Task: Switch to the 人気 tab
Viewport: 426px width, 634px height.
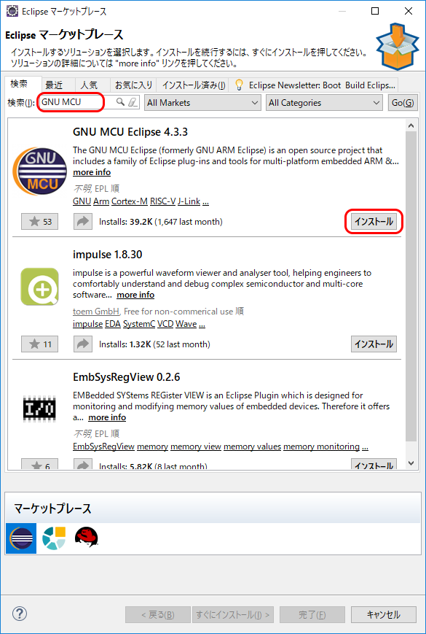Action: 89,85
